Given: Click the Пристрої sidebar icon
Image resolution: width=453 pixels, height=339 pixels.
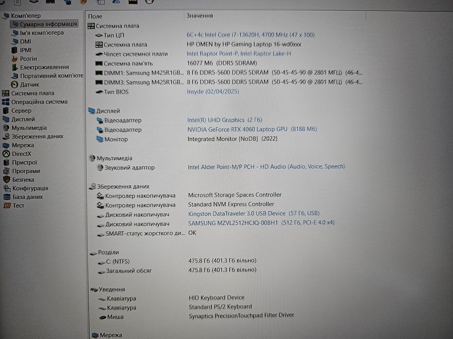Looking at the screenshot, I should (6, 163).
